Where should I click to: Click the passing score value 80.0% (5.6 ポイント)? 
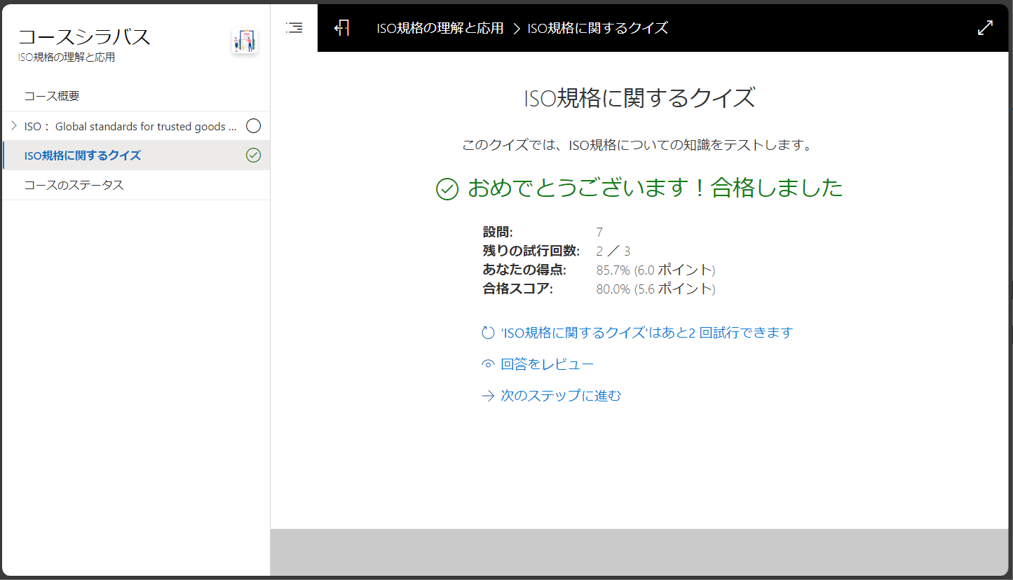(655, 289)
